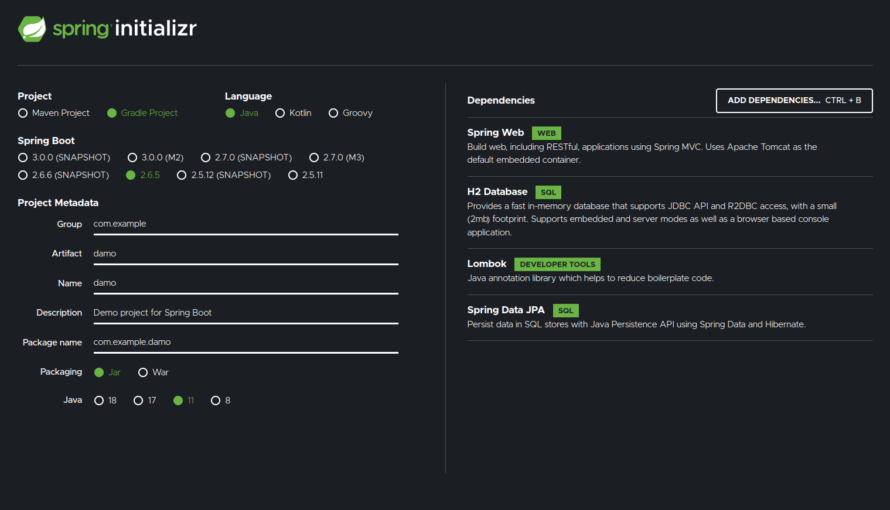
Task: Set packaging to Jar
Action: 108,372
